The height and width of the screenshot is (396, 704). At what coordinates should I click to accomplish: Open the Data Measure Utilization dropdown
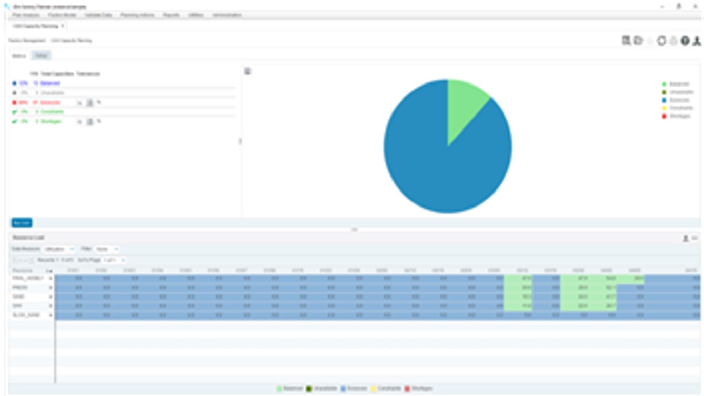[58, 249]
